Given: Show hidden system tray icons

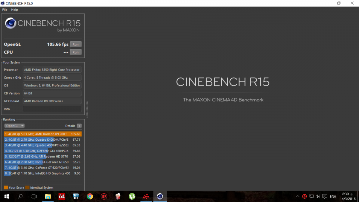Looking at the screenshot, I should pos(298,197).
